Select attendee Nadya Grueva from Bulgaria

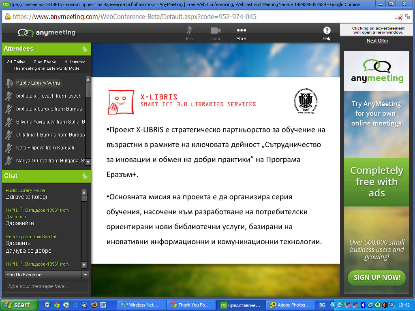[x=50, y=161]
